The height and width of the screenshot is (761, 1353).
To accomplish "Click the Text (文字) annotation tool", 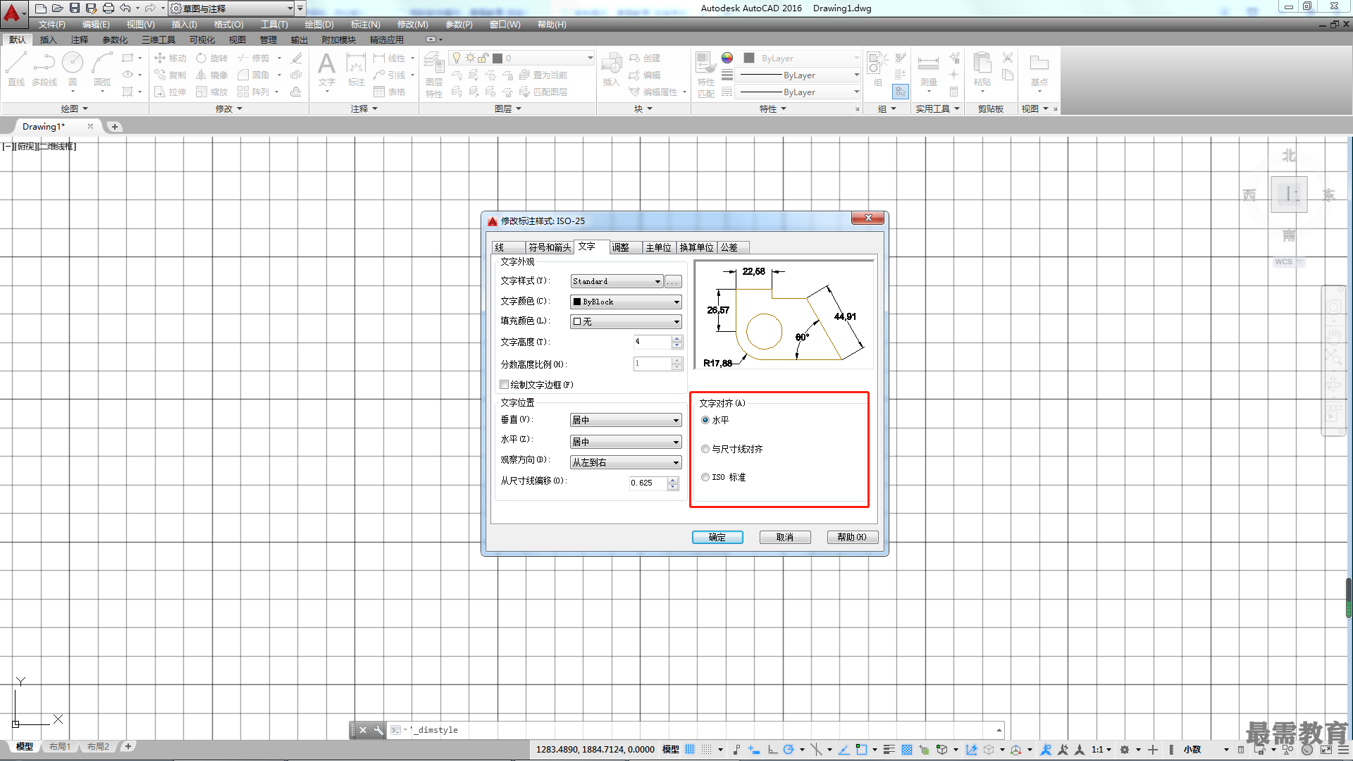I will (x=326, y=69).
